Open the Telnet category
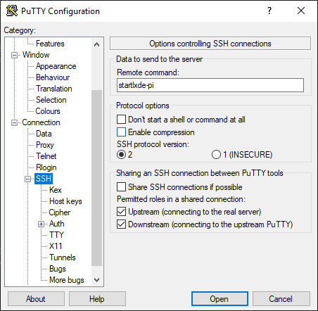Viewport: 318px width, 311px height. click(x=46, y=156)
